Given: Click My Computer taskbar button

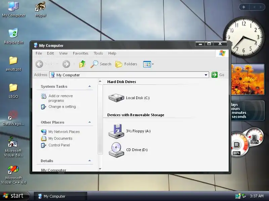Looking at the screenshot, I should click(61, 196).
